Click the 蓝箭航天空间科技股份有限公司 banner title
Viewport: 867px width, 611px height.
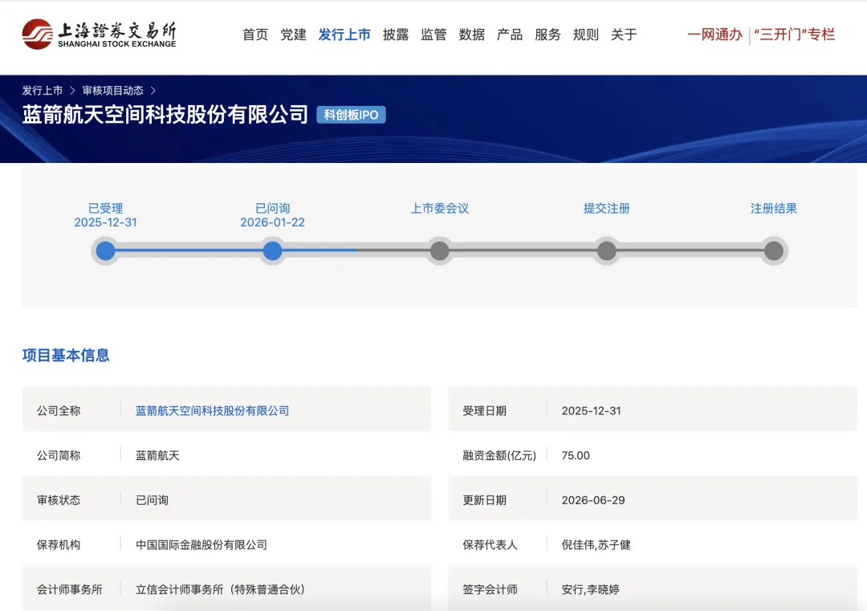tap(165, 115)
